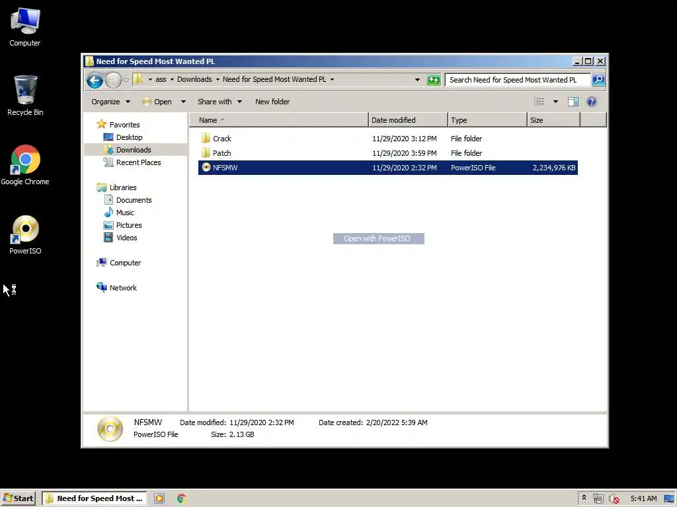Select Libraries in the navigation pane

point(122,187)
